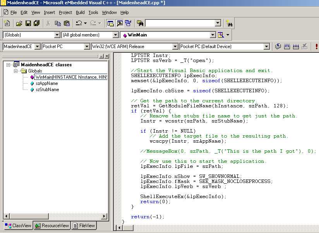Collapse the MaidenheadCE classes tree node

(x=9, y=65)
